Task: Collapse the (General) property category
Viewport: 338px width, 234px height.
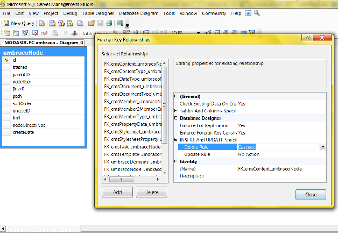Action: tap(176, 96)
